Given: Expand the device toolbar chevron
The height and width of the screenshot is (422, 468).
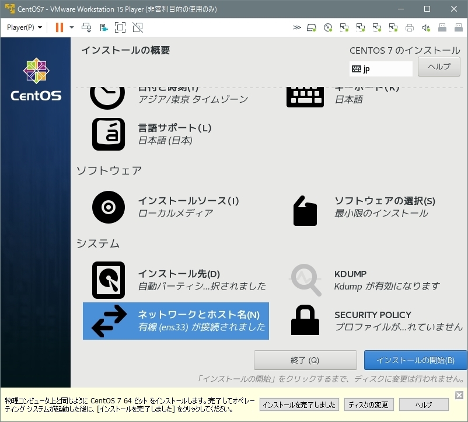Looking at the screenshot, I should tap(296, 27).
